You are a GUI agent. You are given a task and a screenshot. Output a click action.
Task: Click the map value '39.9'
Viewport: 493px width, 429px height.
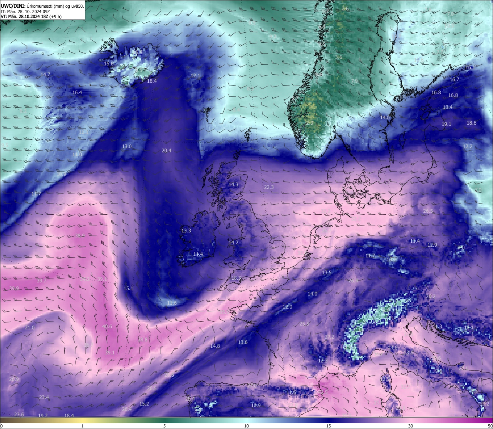tap(14, 289)
